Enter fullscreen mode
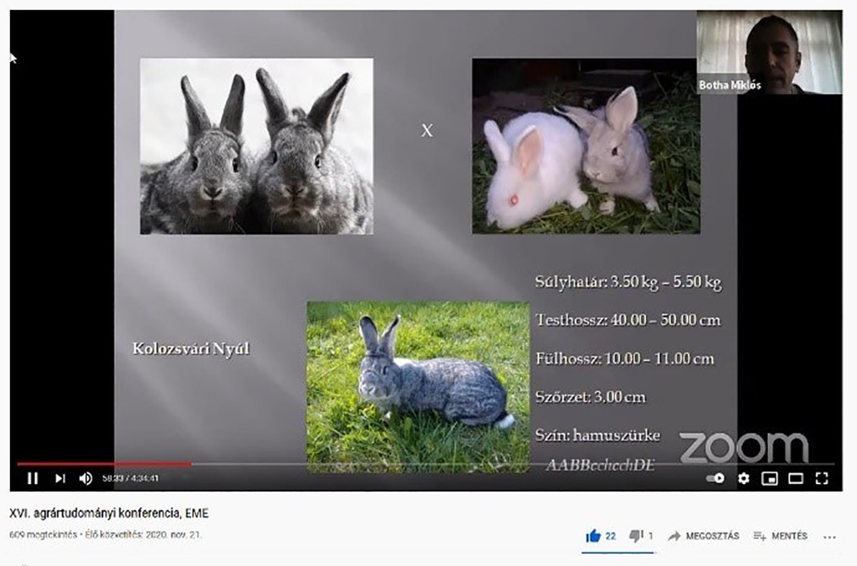 click(821, 478)
